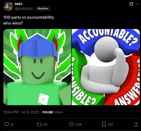View the Accountable thinking figure image
The width and height of the screenshot is (141, 131).
[x=106, y=67]
